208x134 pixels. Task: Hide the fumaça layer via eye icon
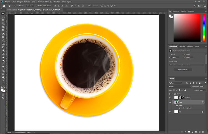coord(170,98)
